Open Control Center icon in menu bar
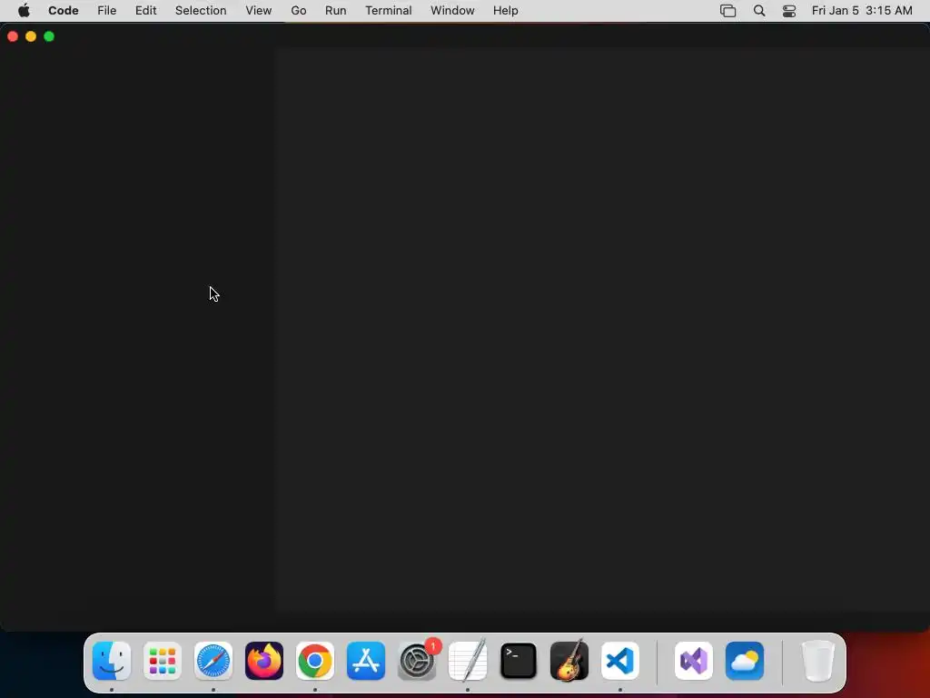930x698 pixels. (789, 11)
